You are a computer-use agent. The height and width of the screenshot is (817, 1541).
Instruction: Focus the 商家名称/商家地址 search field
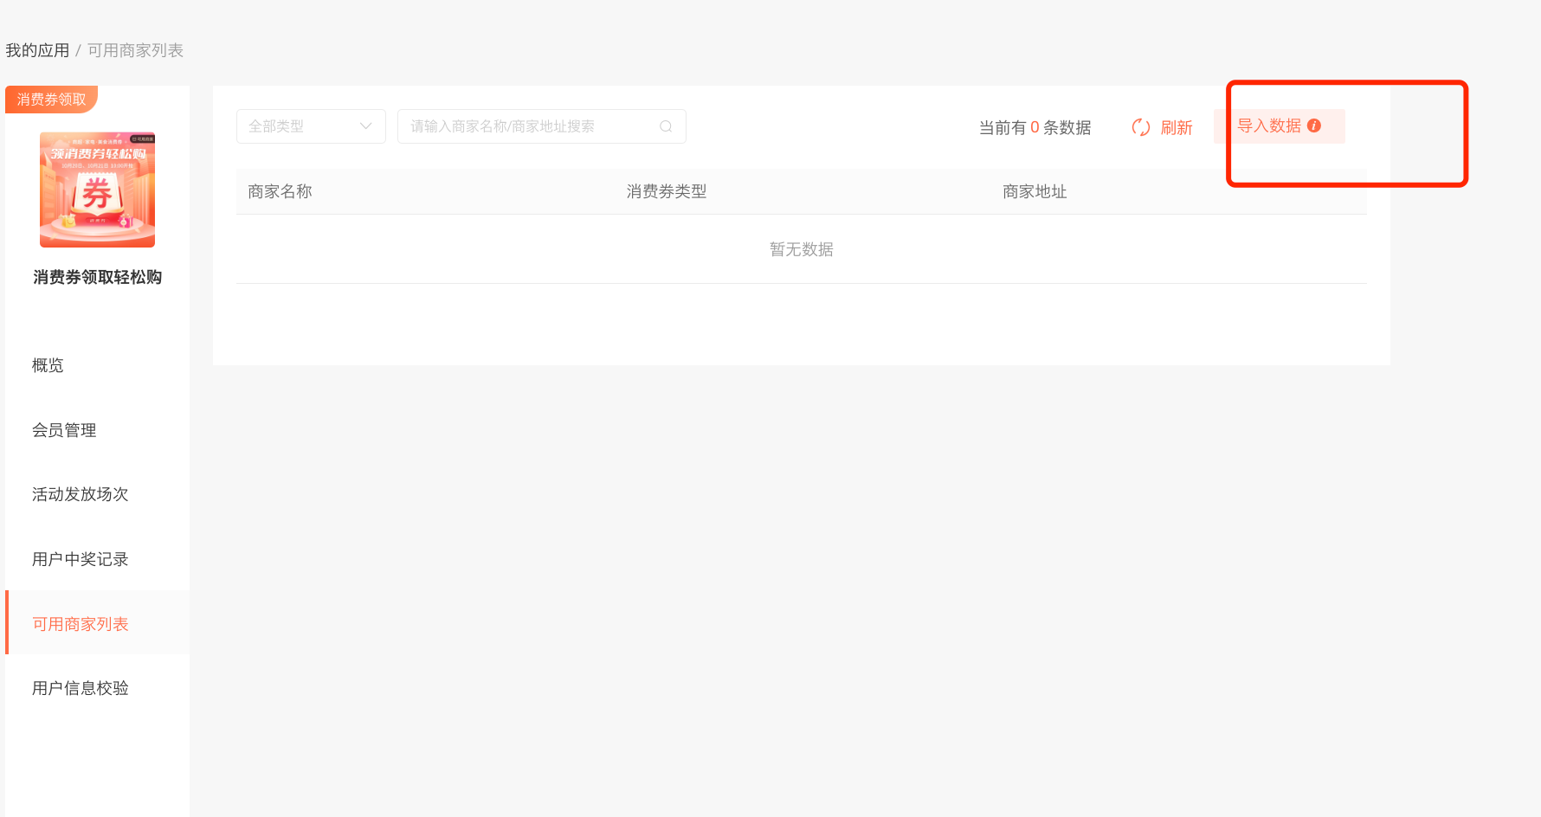(x=528, y=126)
